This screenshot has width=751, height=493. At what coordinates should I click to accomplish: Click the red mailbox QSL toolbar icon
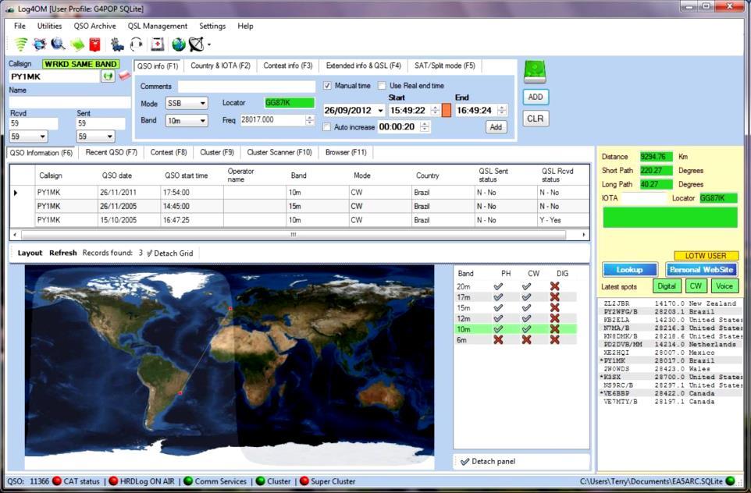(x=95, y=44)
